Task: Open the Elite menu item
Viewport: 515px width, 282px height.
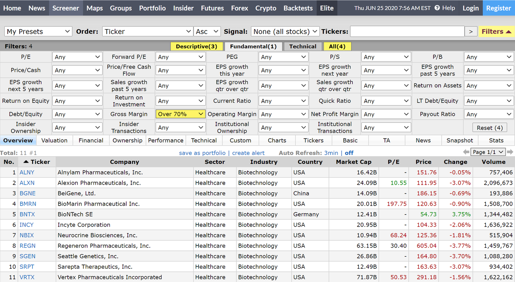Action: [x=327, y=8]
